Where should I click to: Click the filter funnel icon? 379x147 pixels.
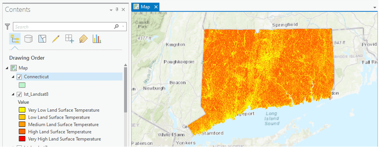7,27
